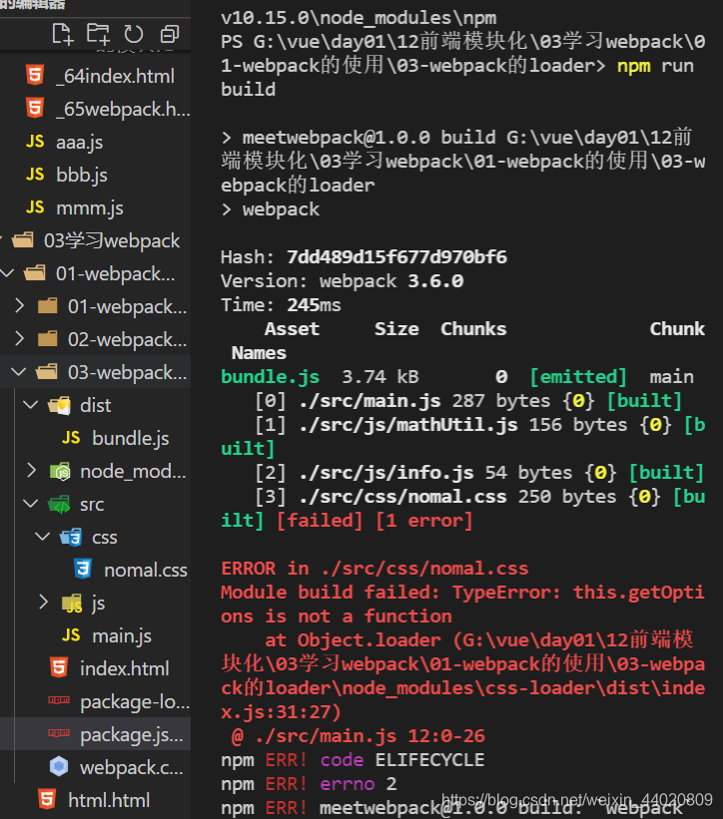
Task: Click the HTML5 icon beside html.html
Action: [47, 799]
